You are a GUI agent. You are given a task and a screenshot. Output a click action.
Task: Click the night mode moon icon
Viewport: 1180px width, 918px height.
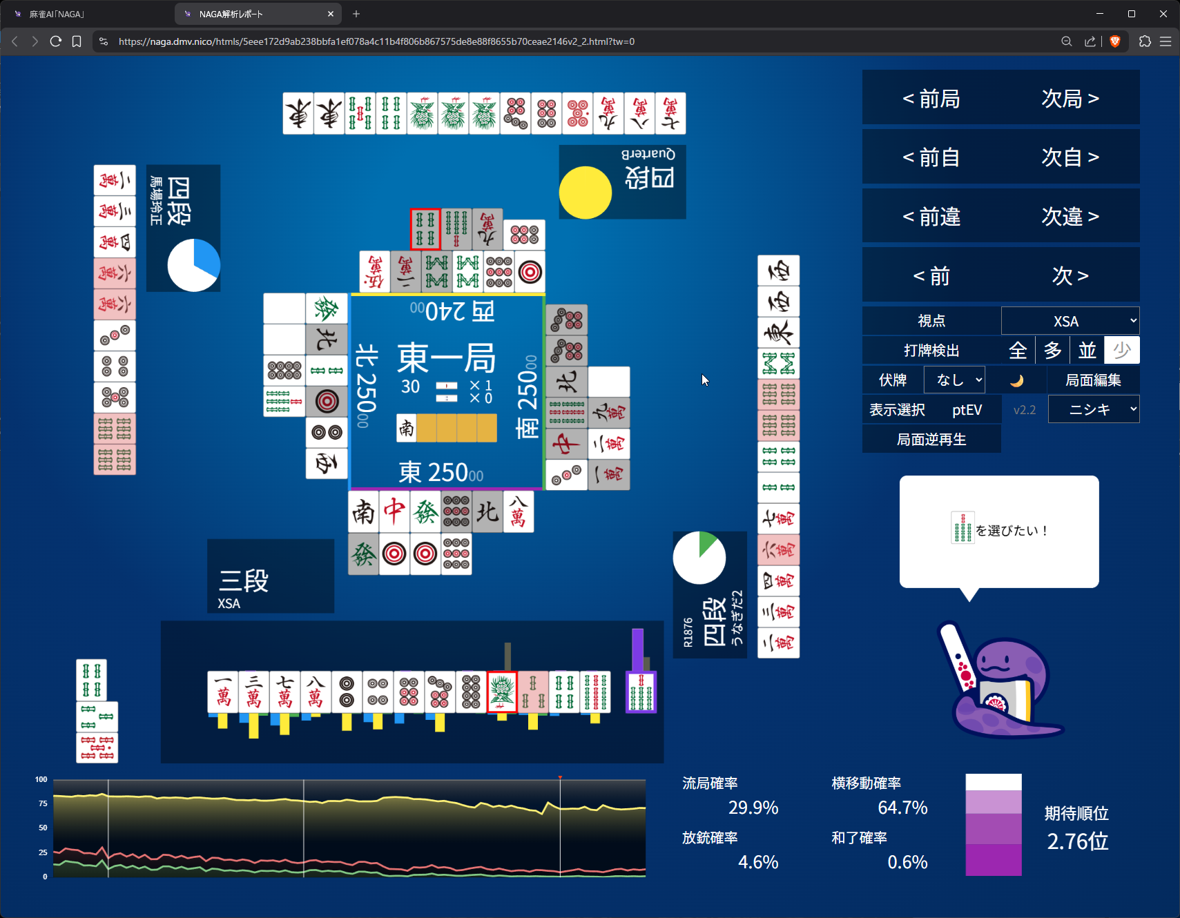point(1016,380)
